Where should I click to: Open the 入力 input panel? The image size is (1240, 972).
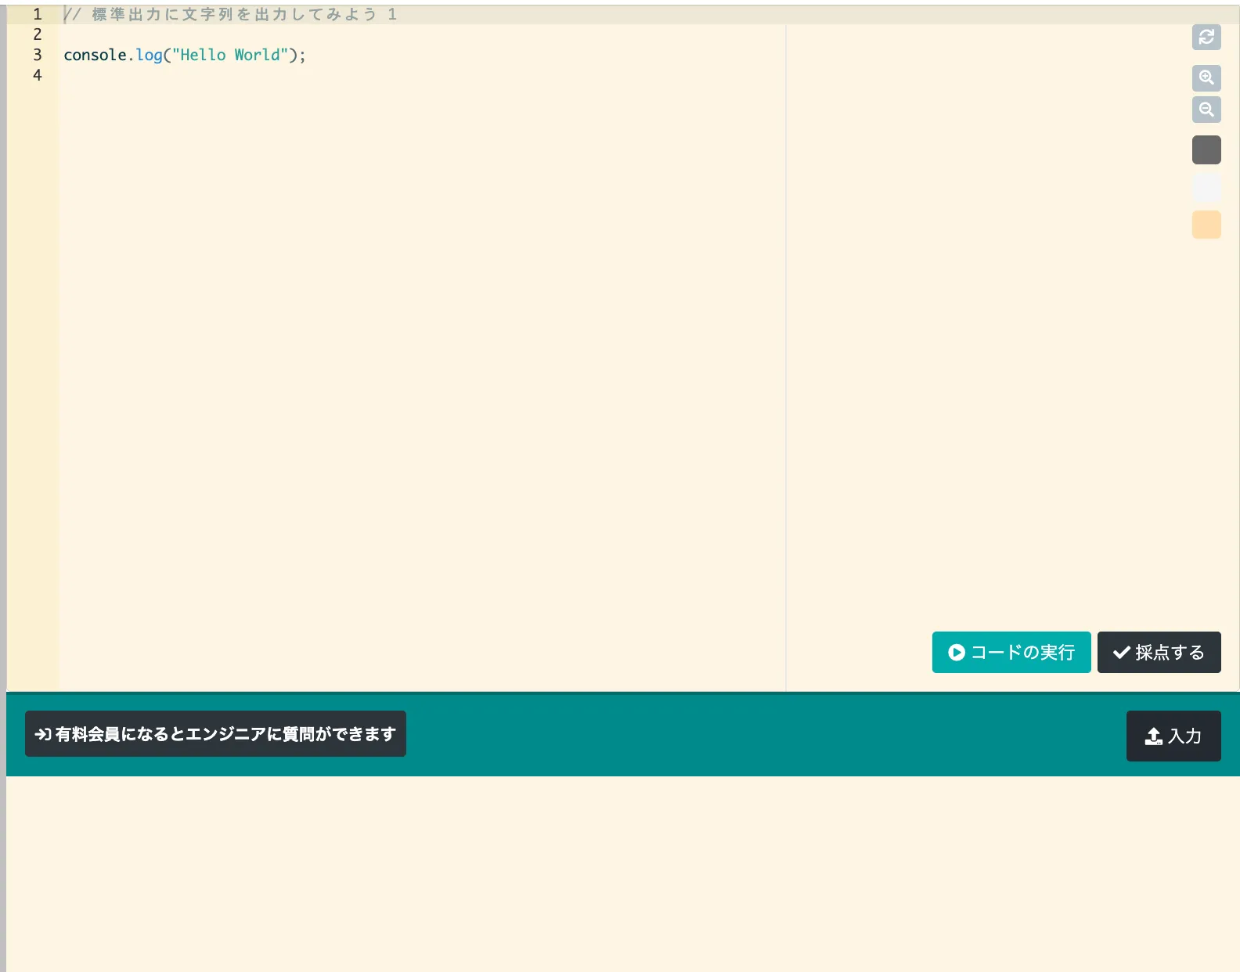(x=1173, y=736)
